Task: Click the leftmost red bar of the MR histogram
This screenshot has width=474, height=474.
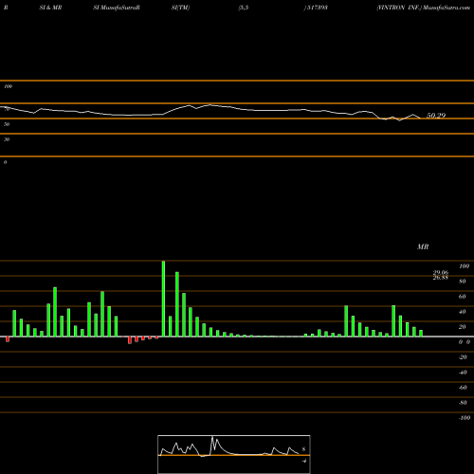Action: point(8,339)
